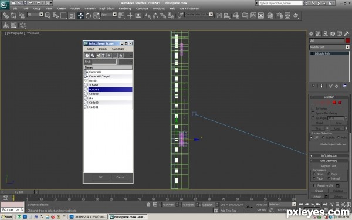Activate the Select and Rotate tool
Viewport: 352px width, 220px height.
[x=88, y=15]
